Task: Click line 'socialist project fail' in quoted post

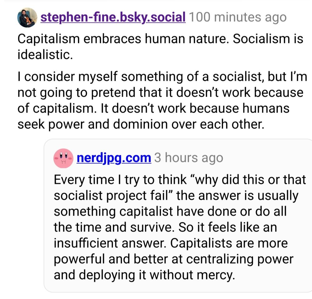Action: point(176,195)
